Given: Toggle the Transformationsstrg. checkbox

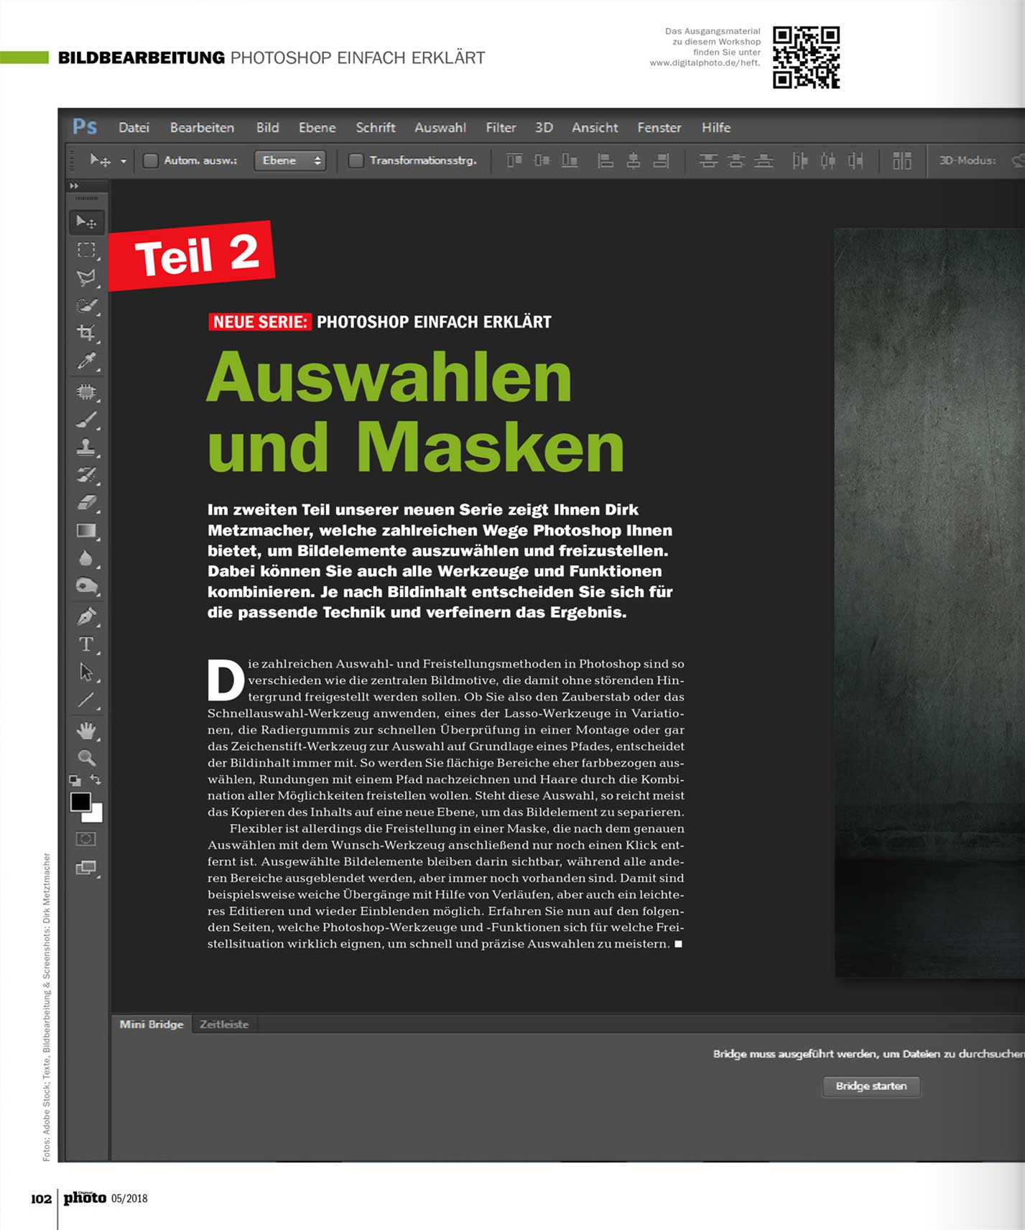Looking at the screenshot, I should (x=356, y=160).
